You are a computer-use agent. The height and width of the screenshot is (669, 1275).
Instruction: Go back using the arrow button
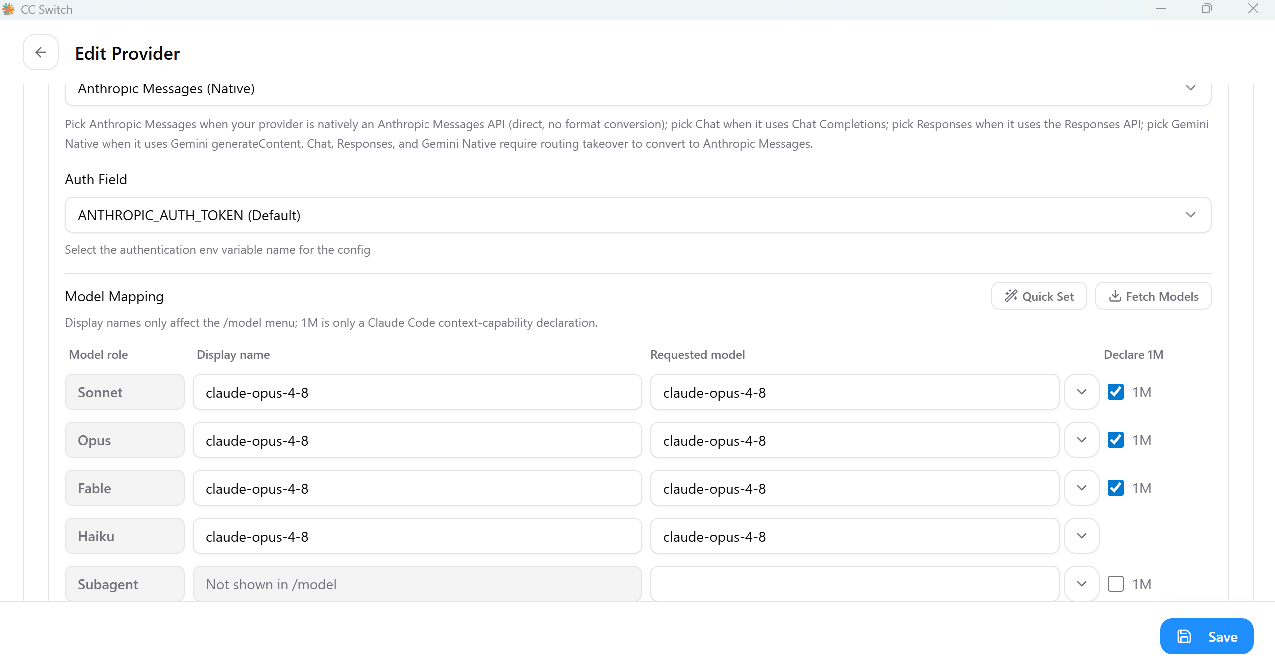[41, 52]
